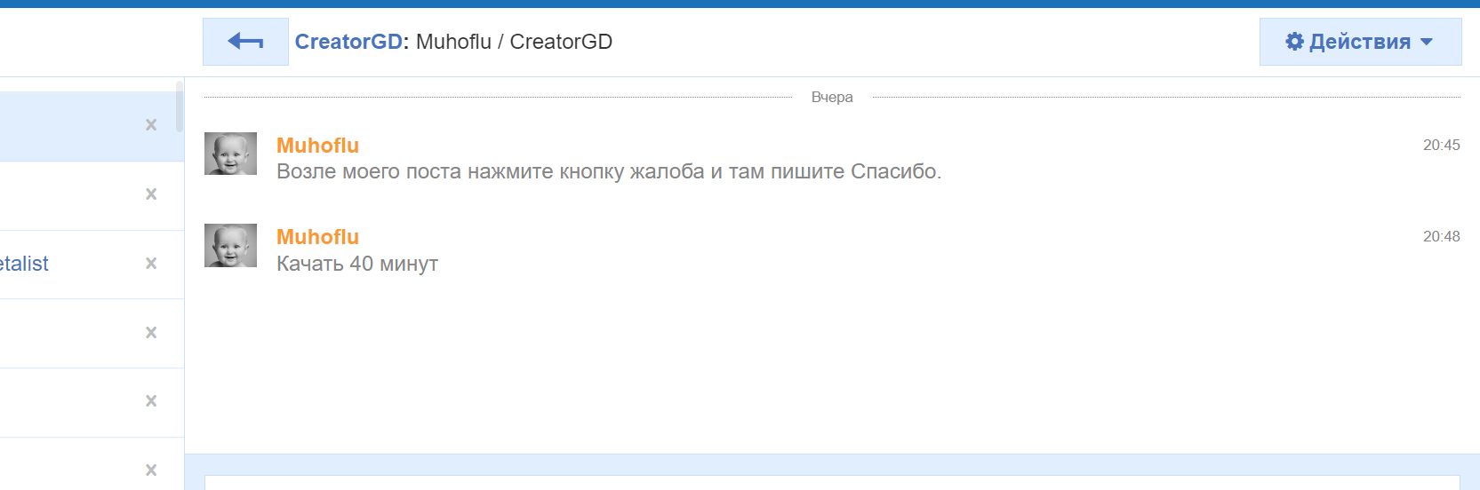The height and width of the screenshot is (490, 1480).
Task: Click Muhoflu username on the 20:48 message
Action: tap(317, 237)
